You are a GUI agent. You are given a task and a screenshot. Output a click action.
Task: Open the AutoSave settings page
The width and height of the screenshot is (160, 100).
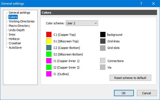(x=15, y=48)
